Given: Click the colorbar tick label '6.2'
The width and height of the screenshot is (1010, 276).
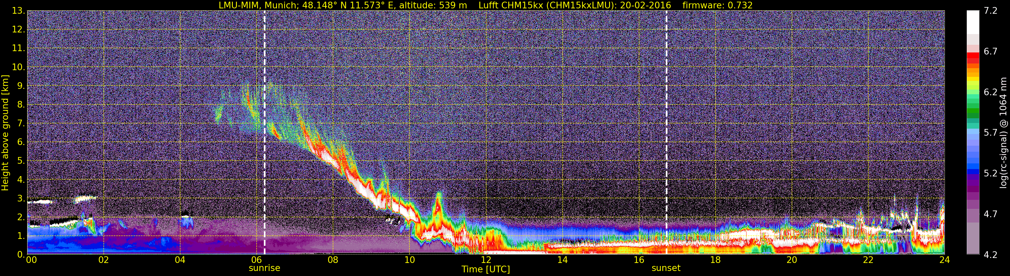Looking at the screenshot, I should coord(991,92).
